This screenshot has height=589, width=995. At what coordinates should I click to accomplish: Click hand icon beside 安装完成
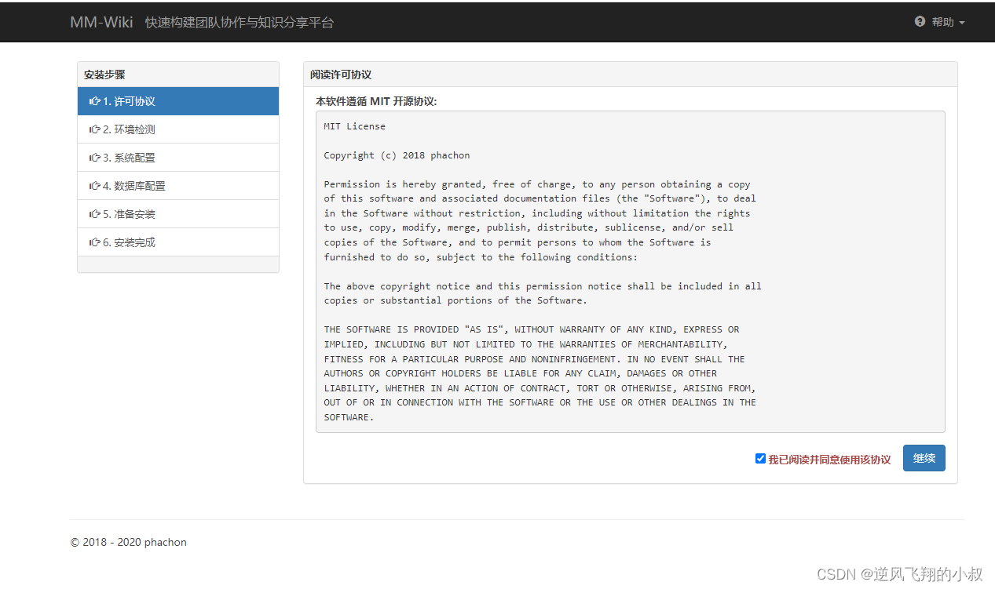pyautogui.click(x=95, y=242)
